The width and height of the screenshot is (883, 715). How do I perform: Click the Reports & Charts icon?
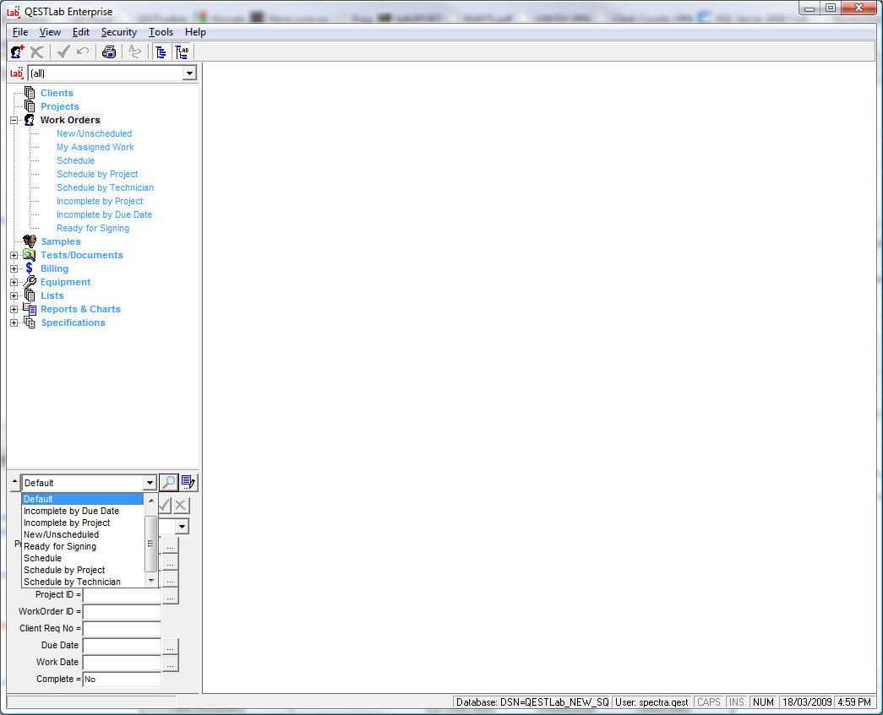click(30, 309)
